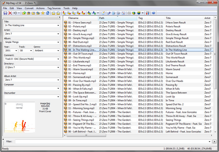Click the blue Refresh arrows icon

tap(48, 13)
